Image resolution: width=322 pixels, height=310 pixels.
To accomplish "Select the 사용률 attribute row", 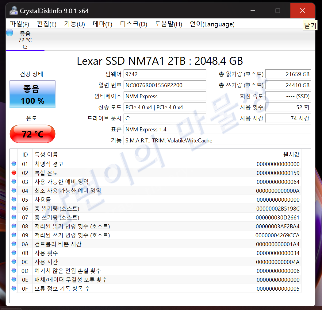I will tap(156, 200).
